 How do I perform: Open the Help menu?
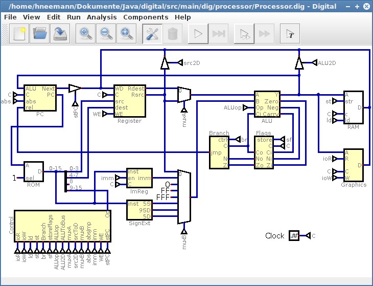182,17
